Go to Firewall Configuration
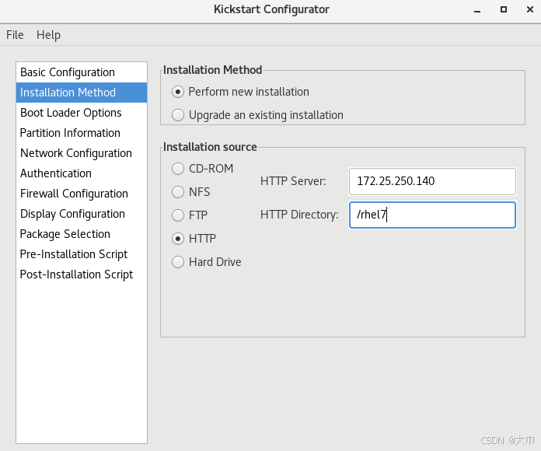Viewport: 541px width, 451px height. click(x=82, y=194)
